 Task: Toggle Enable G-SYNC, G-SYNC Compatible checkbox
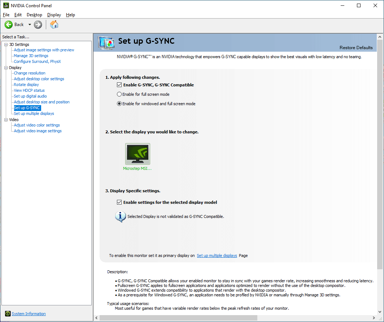(119, 85)
